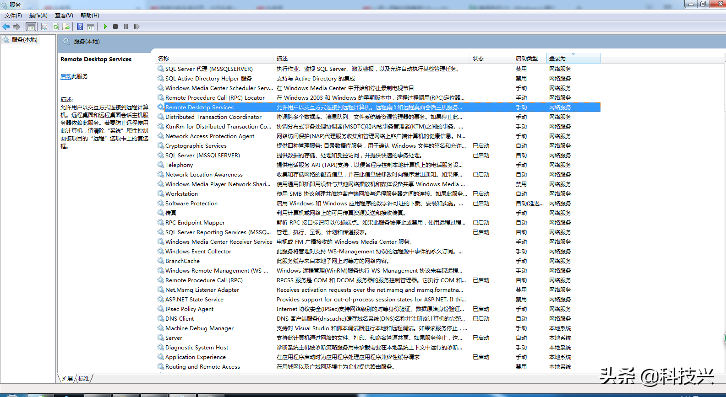The image size is (726, 397).
Task: Click the Forward arrow toolbar icon
Action: click(16, 27)
